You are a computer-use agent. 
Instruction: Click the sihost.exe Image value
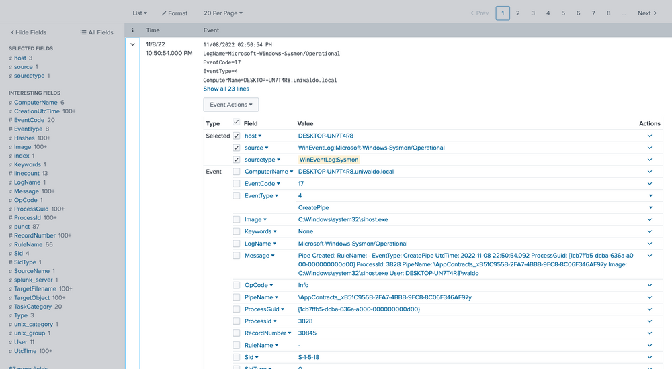(343, 219)
